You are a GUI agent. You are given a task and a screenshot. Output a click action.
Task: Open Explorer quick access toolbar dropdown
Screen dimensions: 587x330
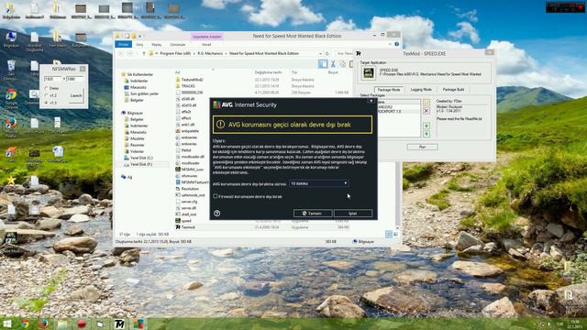(x=140, y=37)
